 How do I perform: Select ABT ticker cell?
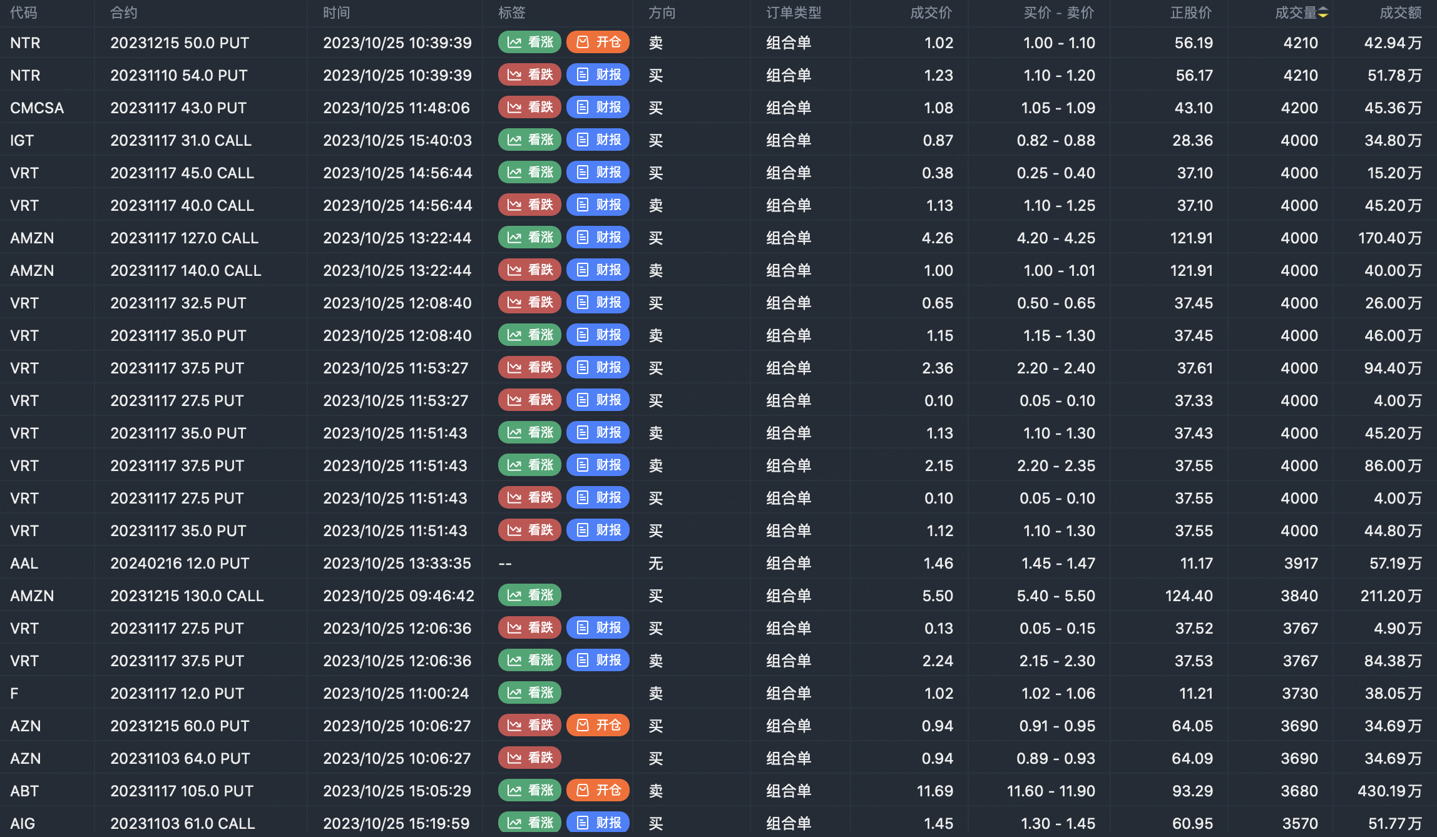[x=24, y=791]
